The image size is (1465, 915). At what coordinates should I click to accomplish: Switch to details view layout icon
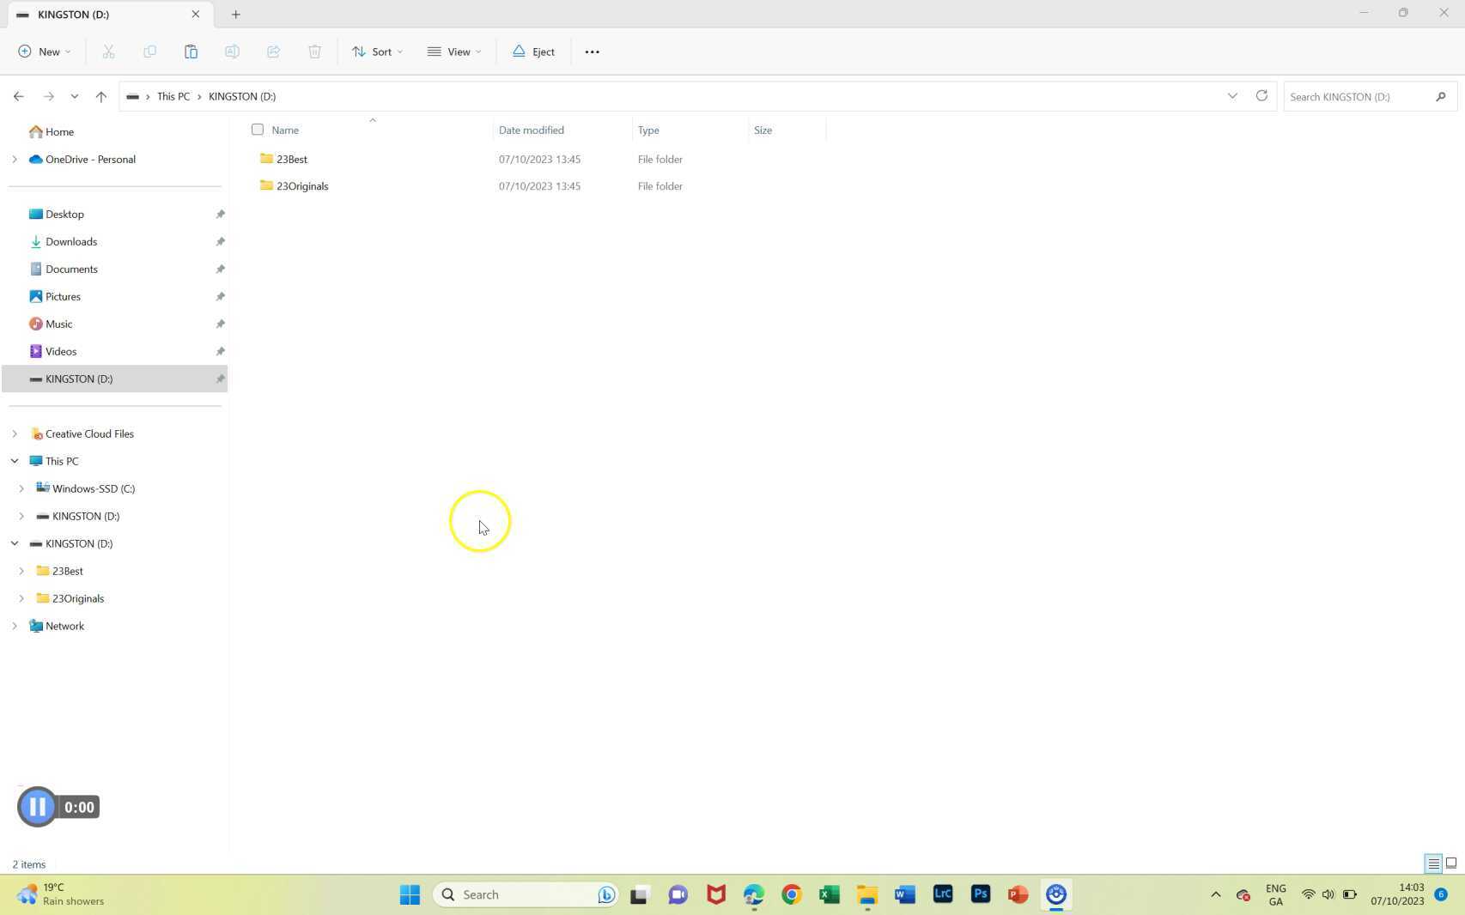tap(1433, 863)
